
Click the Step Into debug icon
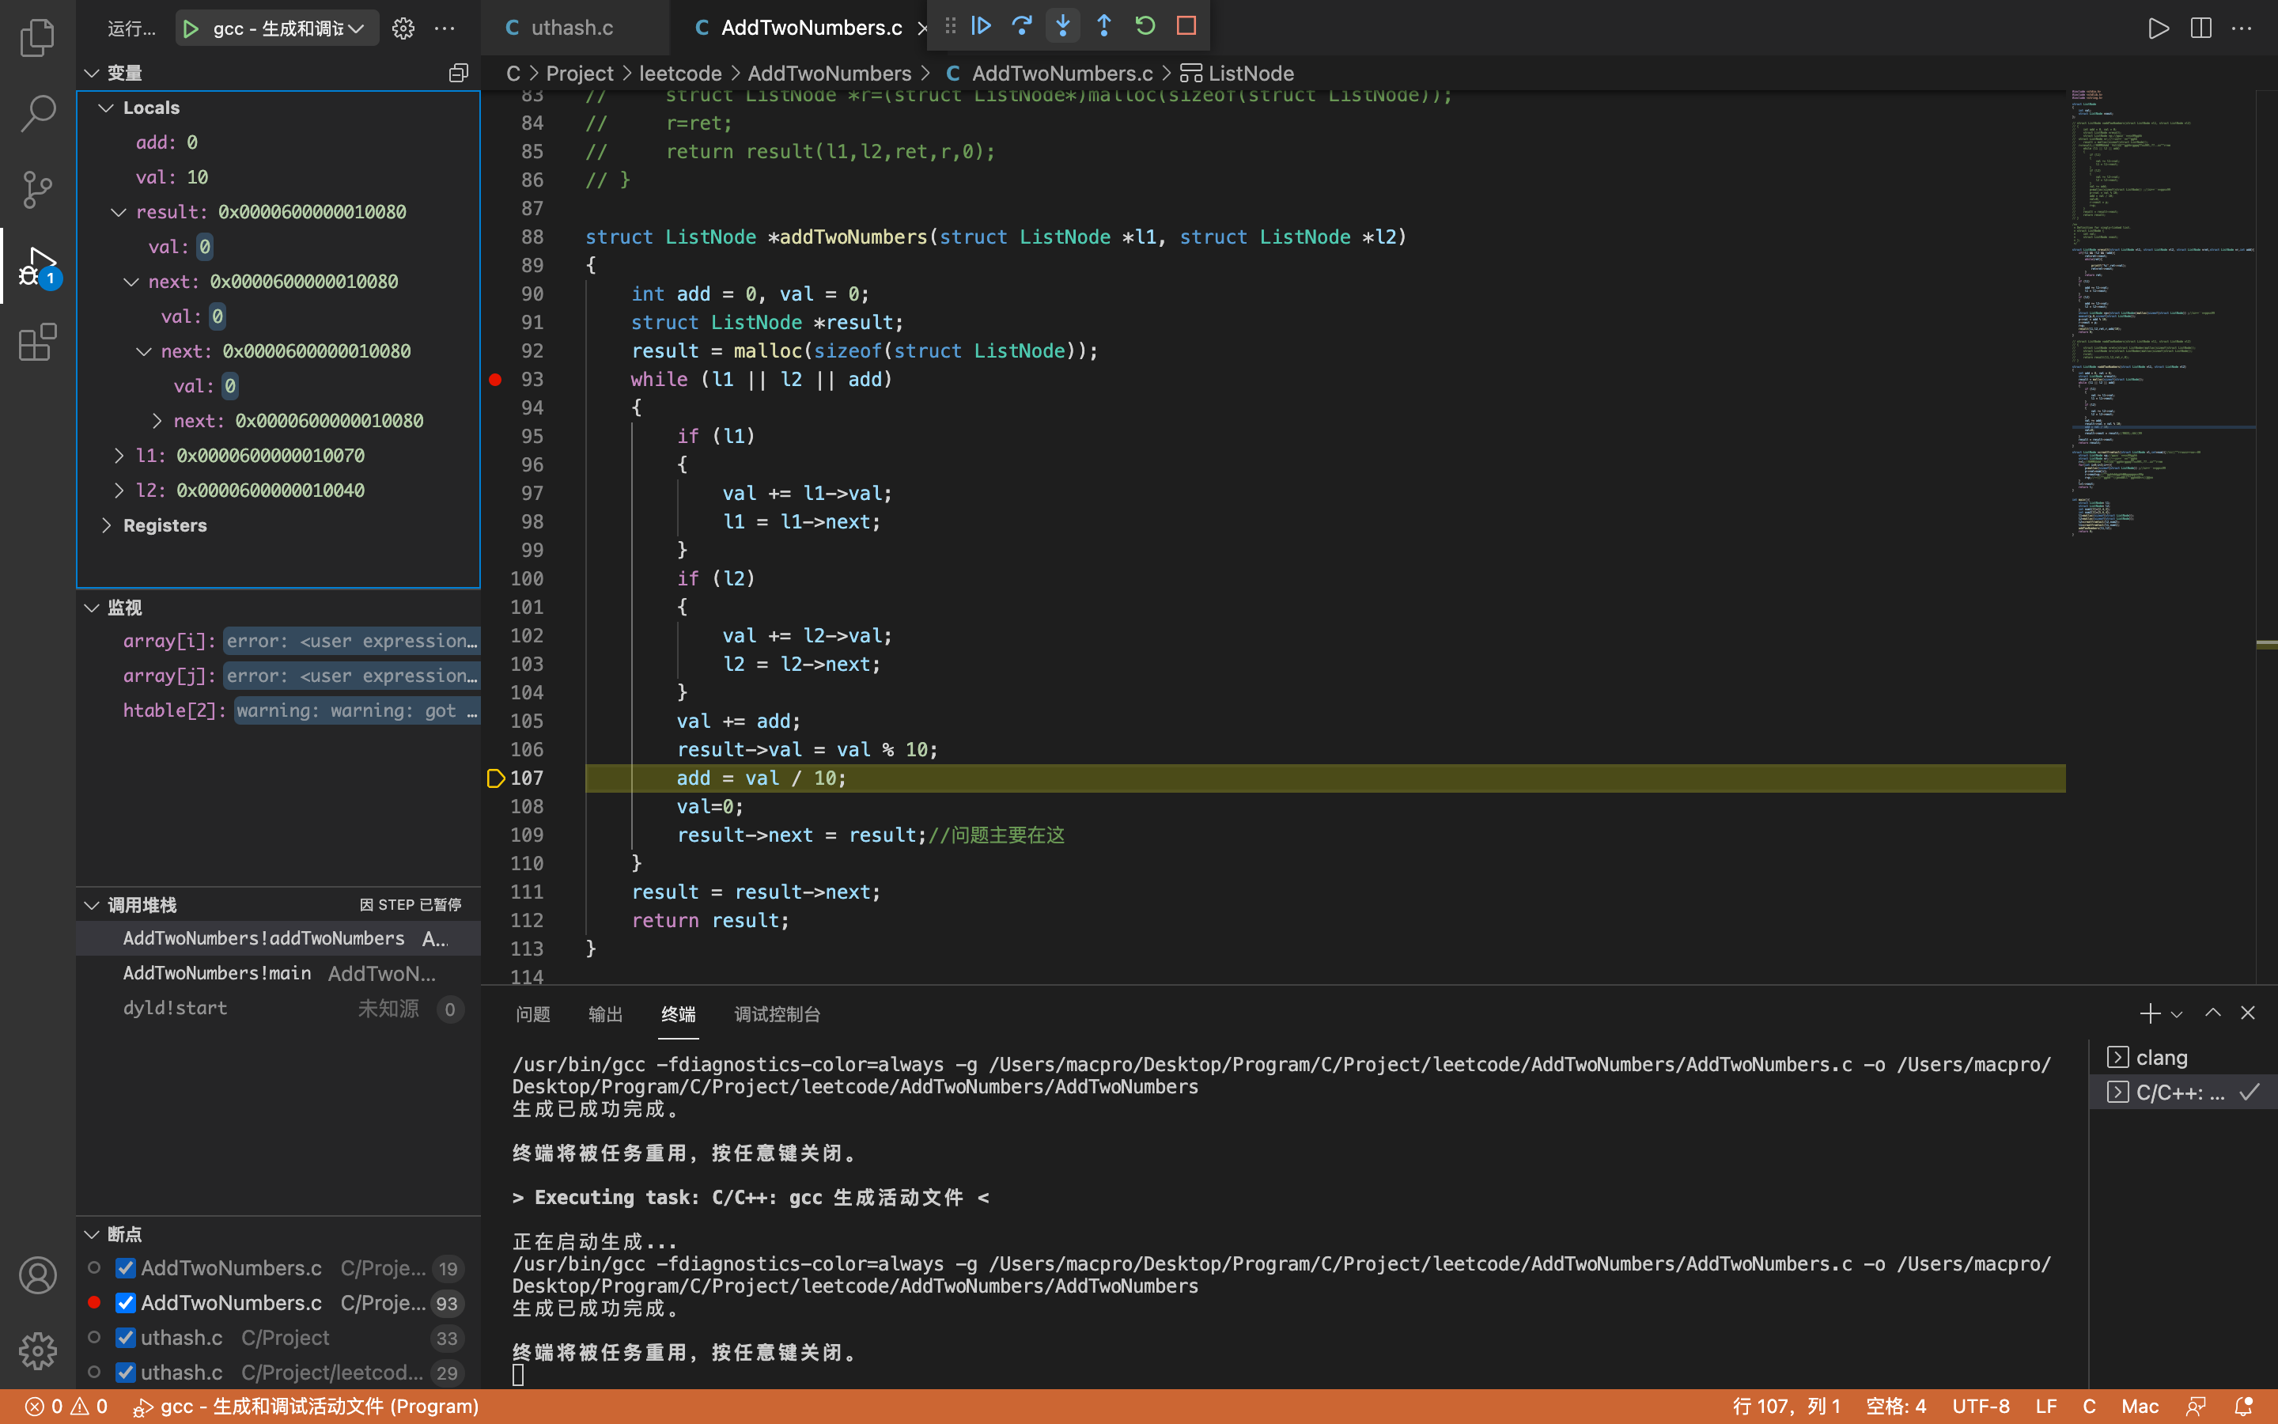point(1063,26)
